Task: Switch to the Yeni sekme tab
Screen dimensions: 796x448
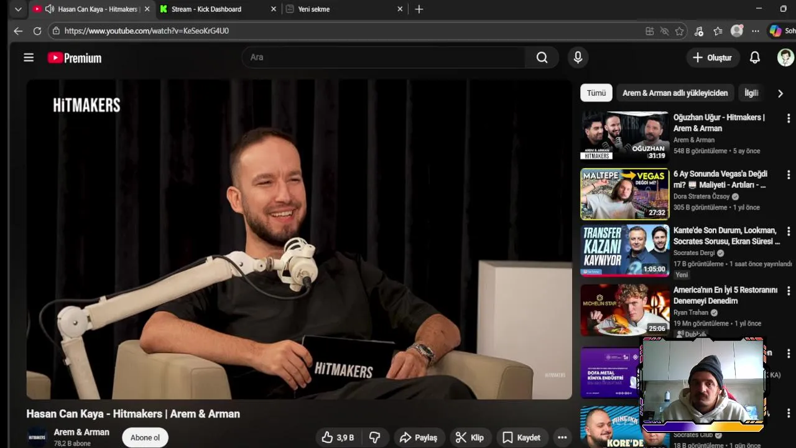Action: tap(344, 9)
